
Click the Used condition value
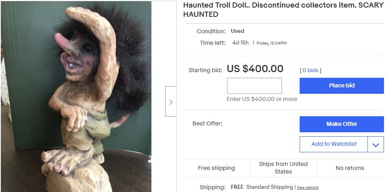(x=237, y=31)
